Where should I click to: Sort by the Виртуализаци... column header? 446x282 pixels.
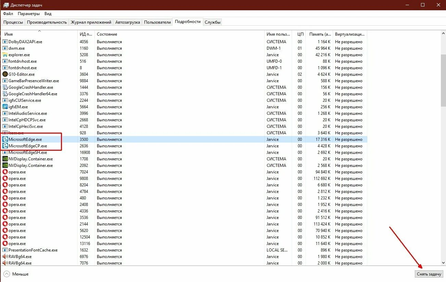click(350, 34)
